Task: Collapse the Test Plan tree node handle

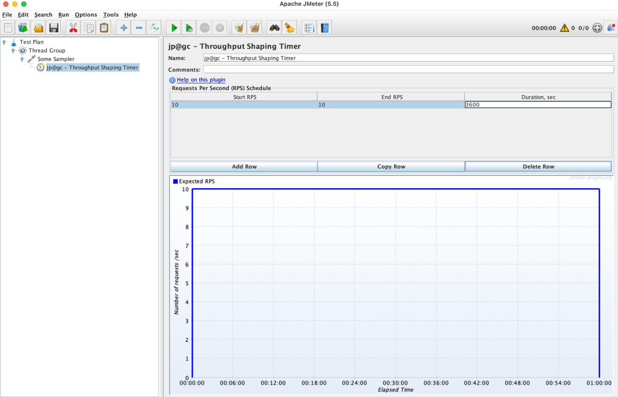Action: (5, 42)
